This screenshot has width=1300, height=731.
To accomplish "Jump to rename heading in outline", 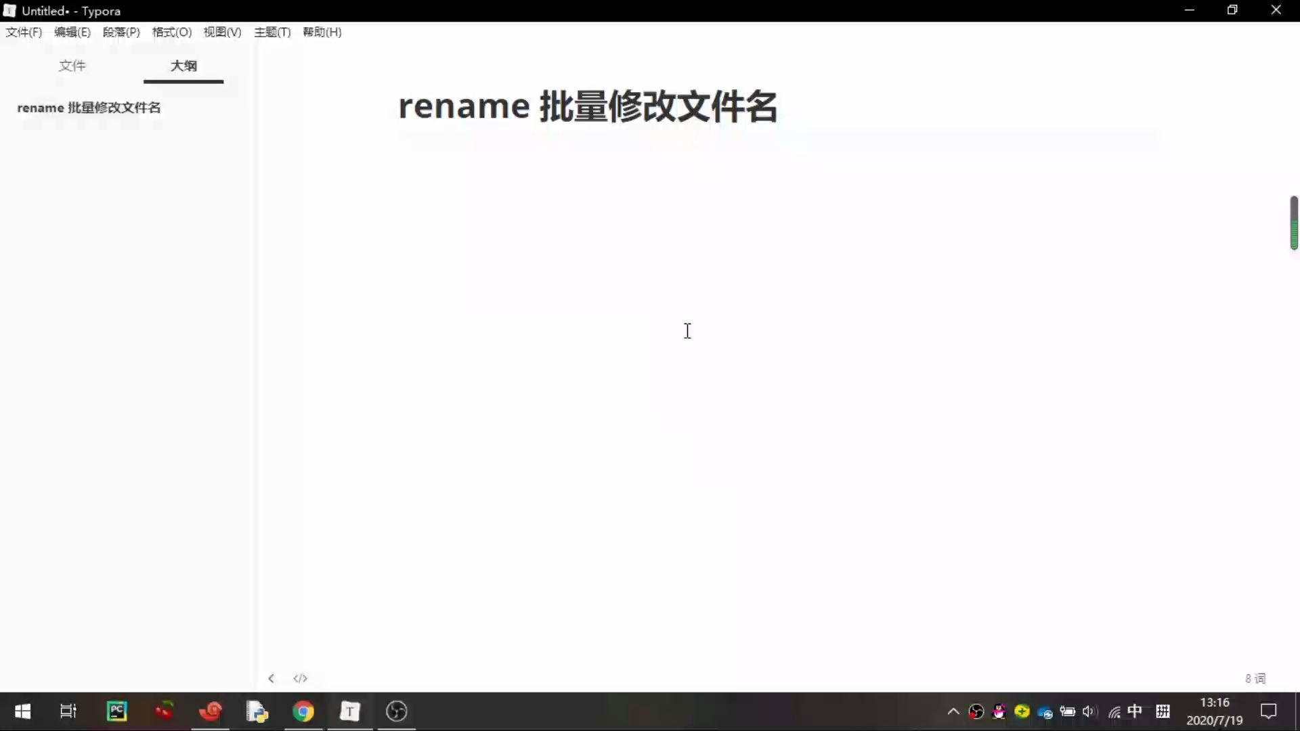I will click(x=89, y=108).
